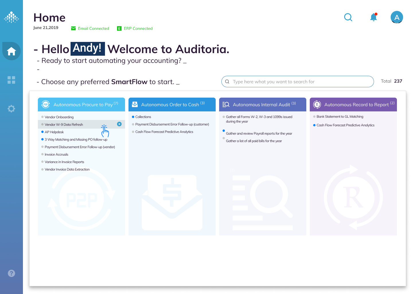The image size is (413, 294).
Task: Select Gather and review Payroll reports
Action: (x=259, y=134)
